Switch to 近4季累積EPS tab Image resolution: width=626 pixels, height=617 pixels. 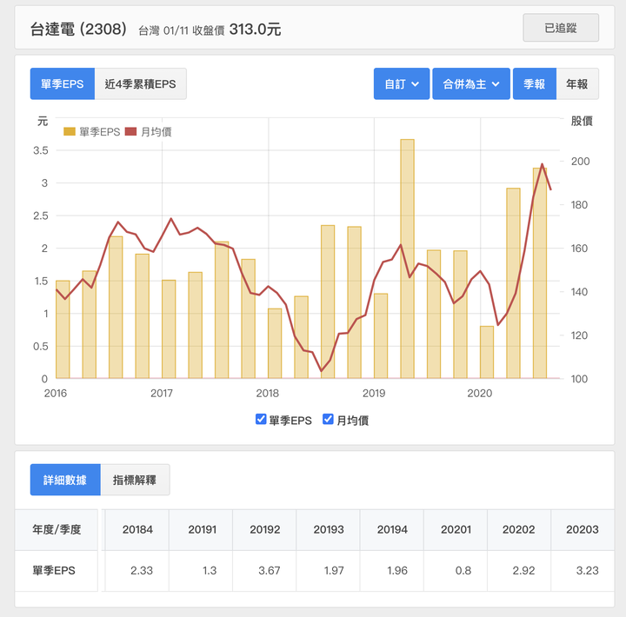coord(140,83)
